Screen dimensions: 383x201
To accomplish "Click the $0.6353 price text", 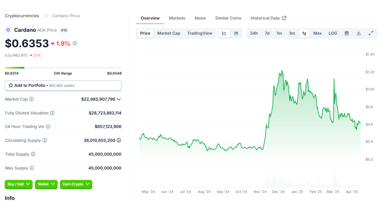I will 27,43.
